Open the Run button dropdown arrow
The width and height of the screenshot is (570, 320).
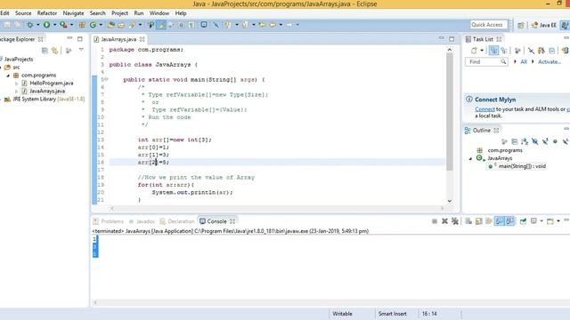54,25
